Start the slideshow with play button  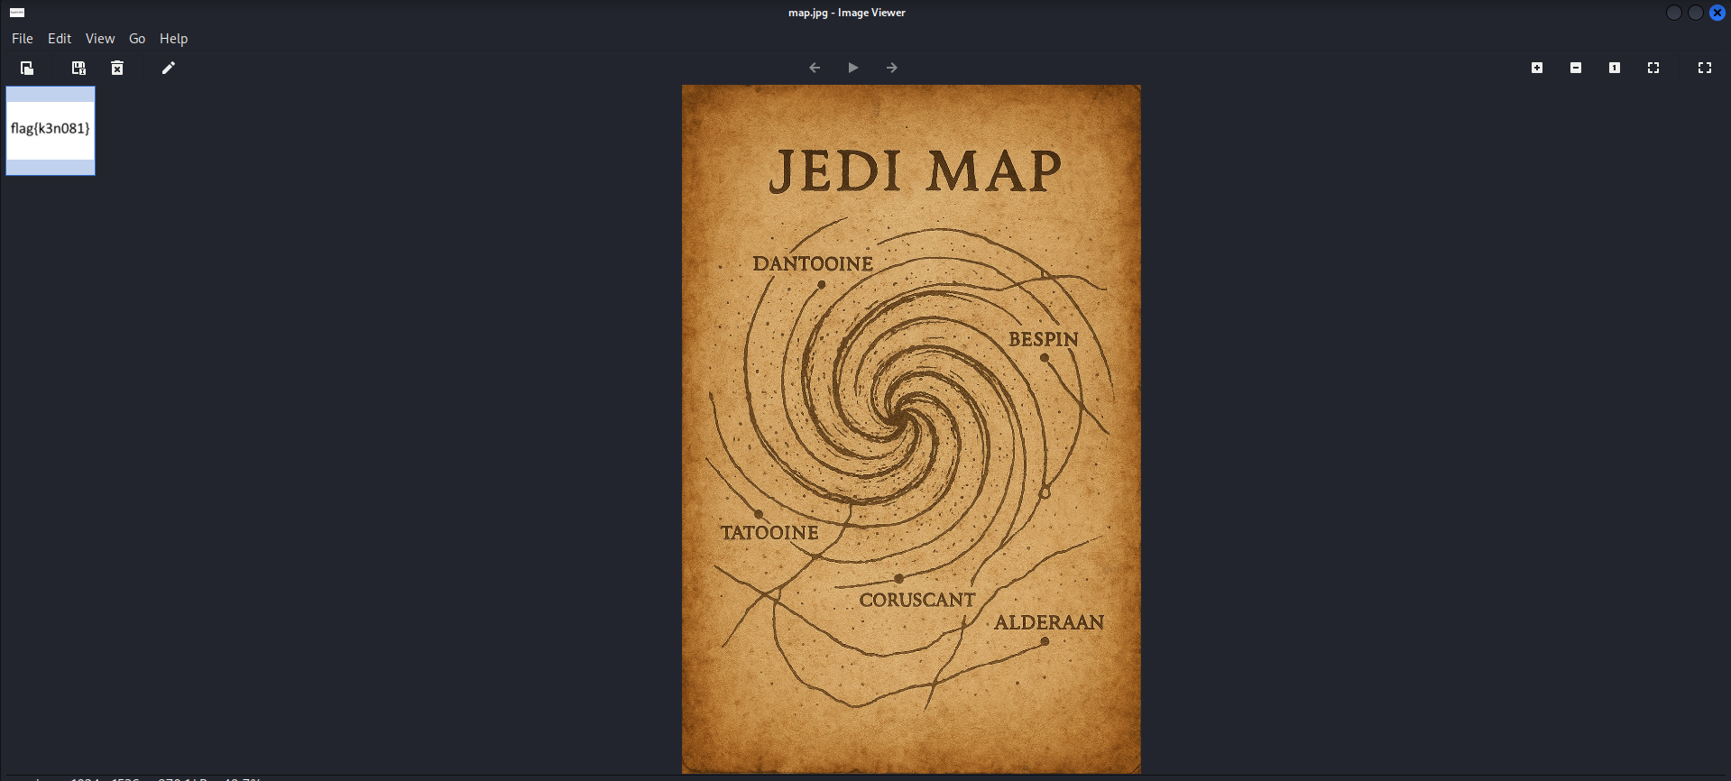click(853, 68)
